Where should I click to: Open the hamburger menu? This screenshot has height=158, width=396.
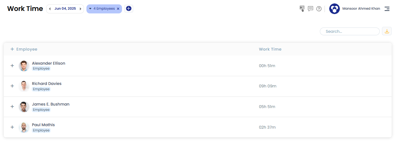(x=387, y=9)
